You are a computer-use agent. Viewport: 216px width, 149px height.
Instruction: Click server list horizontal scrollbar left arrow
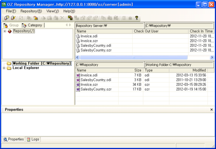77,57
